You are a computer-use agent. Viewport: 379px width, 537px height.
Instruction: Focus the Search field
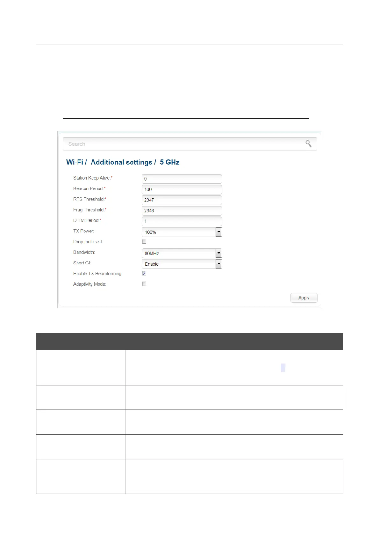[x=190, y=144]
